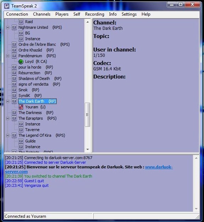Image resolution: width=204 pixels, height=222 pixels.
Task: Open the Channels menu
Action: (42, 14)
